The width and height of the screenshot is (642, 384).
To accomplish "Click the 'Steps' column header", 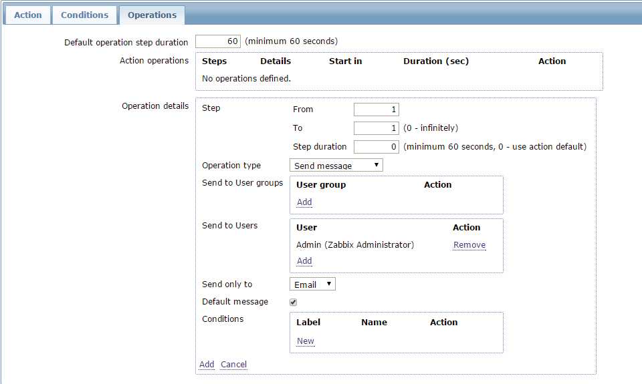I will tap(214, 61).
